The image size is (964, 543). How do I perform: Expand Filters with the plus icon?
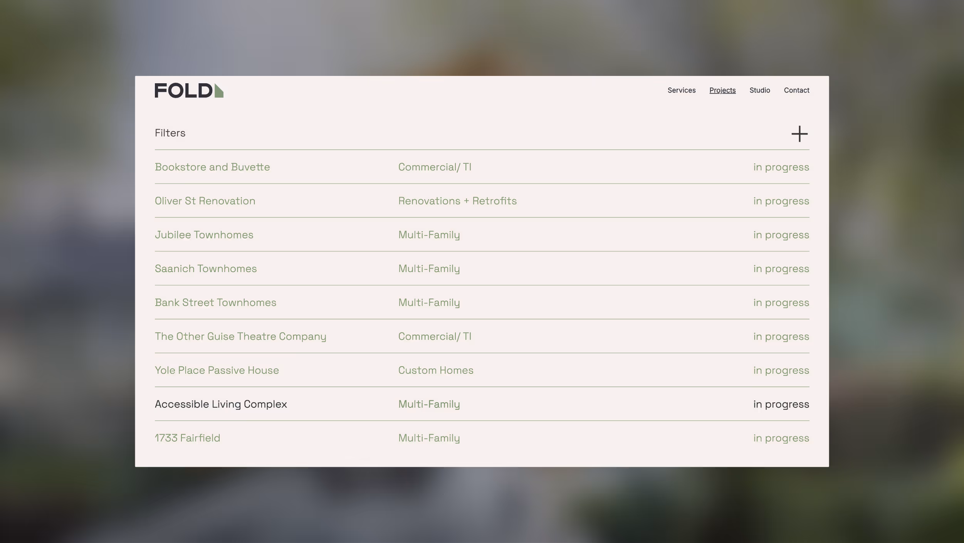coord(799,134)
